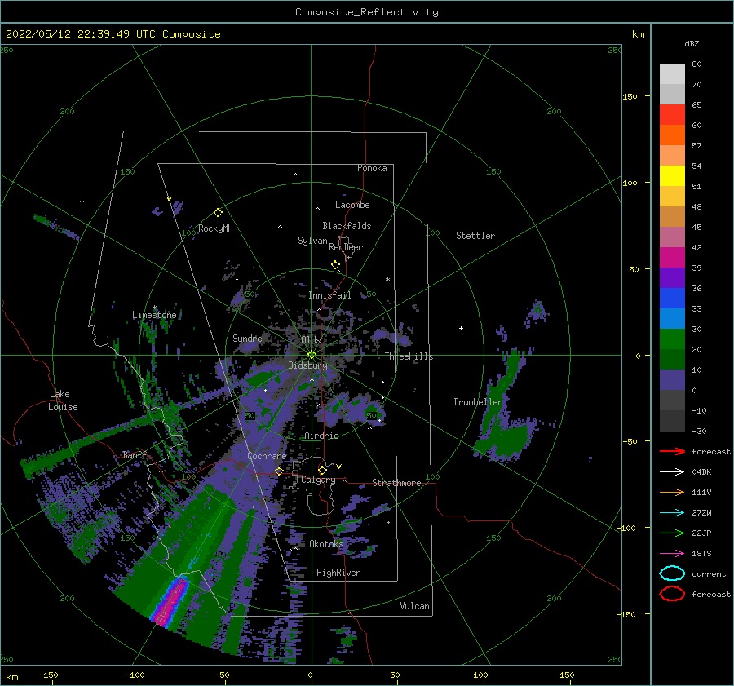The width and height of the screenshot is (734, 686).
Task: Click the Strathmore town label
Action: 396,483
